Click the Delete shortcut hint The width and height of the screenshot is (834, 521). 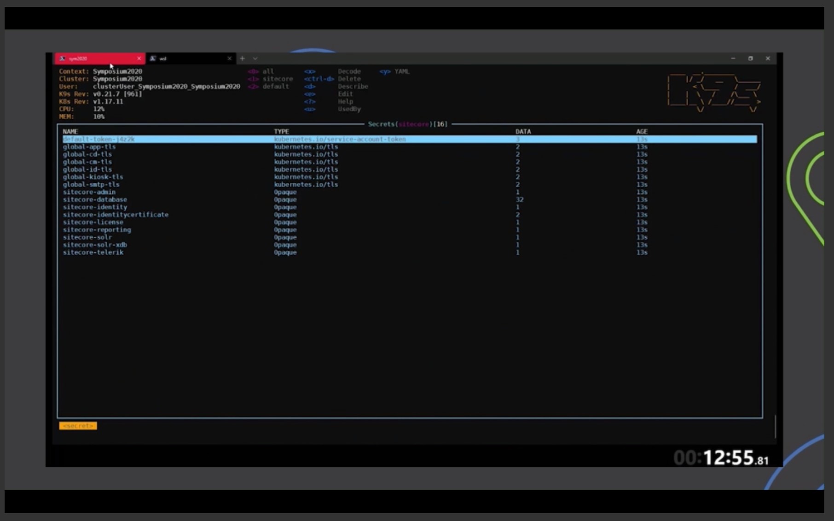(349, 79)
